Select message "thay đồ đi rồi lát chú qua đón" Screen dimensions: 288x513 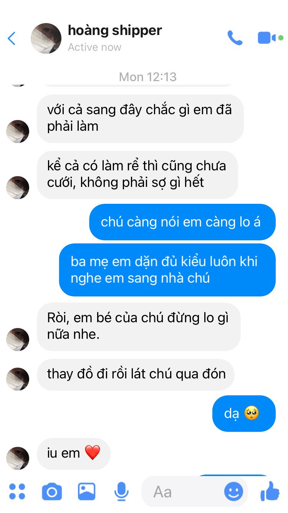coord(136,374)
